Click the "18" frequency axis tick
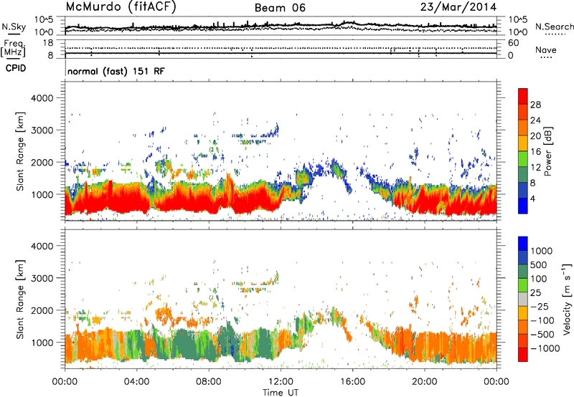Screen dimensions: 574x397 pyautogui.click(x=48, y=43)
